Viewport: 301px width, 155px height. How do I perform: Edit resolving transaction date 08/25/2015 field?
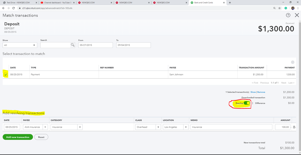(12, 127)
